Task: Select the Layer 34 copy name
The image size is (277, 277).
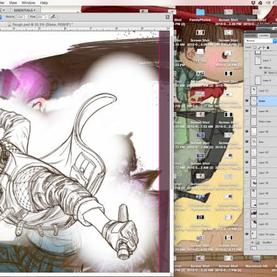Action: 266,234
